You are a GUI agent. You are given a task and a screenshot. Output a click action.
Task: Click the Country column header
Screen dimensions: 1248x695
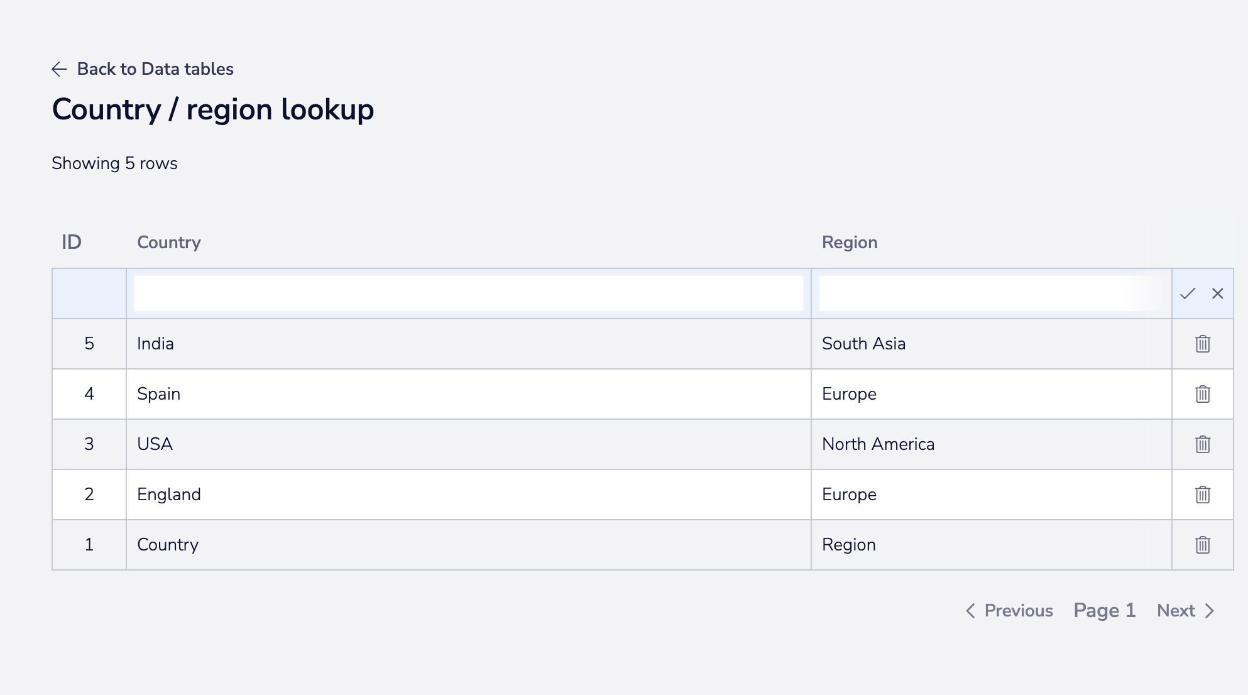pos(168,242)
